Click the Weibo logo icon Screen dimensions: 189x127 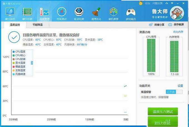tap(151, 25)
